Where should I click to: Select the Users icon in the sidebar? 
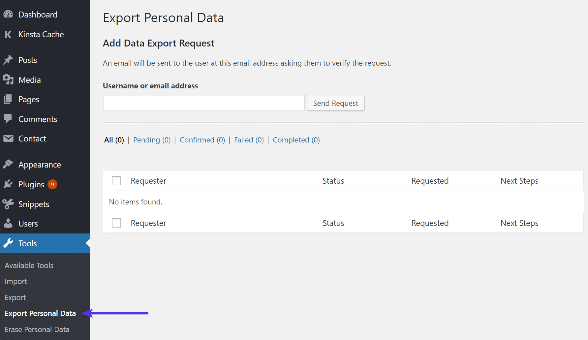(x=8, y=223)
